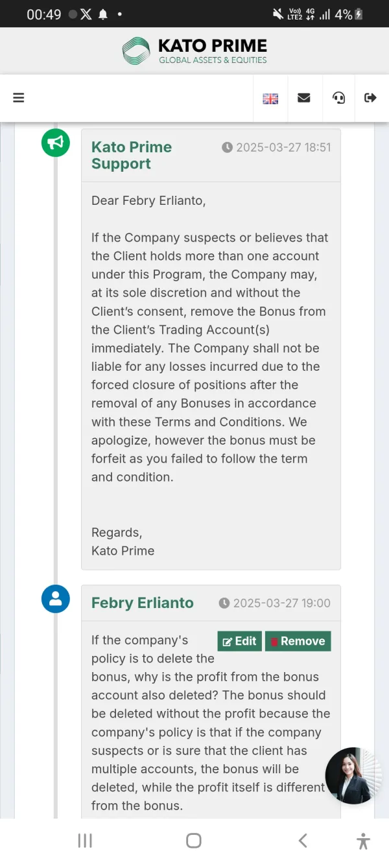Tap the accessibility figure icon
Screen dimensions: 389x864
click(x=363, y=841)
